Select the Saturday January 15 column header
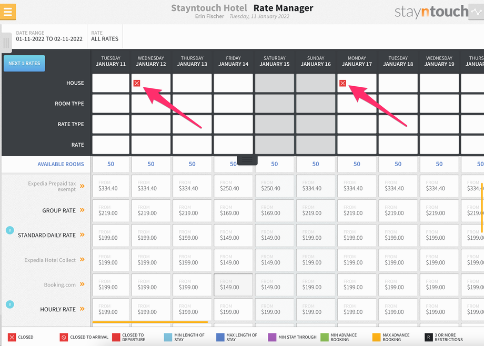 (275, 61)
